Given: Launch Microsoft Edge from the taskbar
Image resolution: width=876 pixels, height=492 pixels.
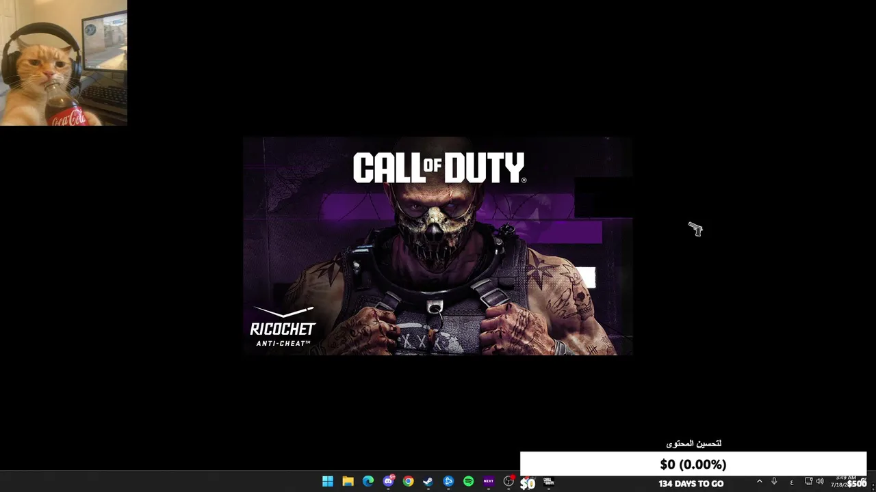Looking at the screenshot, I should click(368, 481).
